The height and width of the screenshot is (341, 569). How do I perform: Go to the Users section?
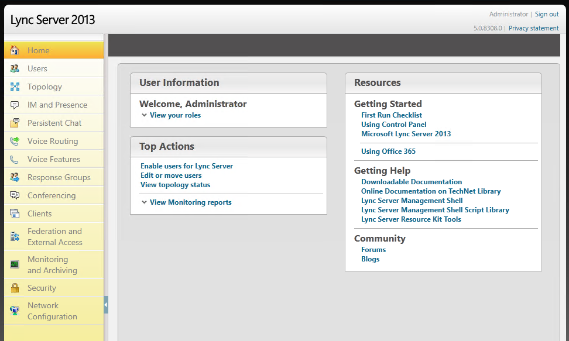click(x=54, y=68)
